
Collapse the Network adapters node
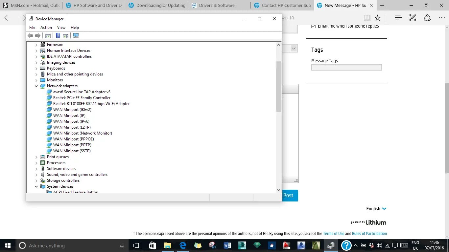click(x=36, y=86)
